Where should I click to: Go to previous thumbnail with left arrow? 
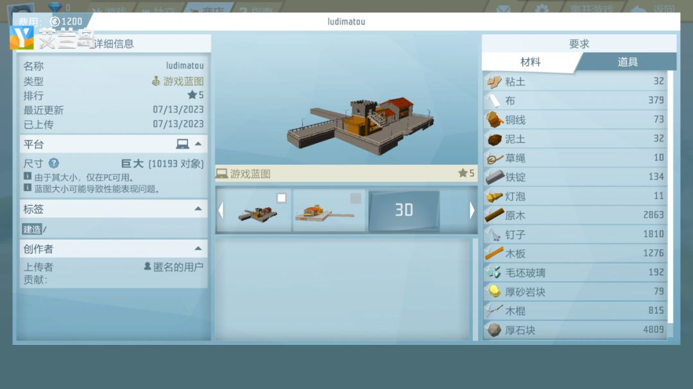(x=221, y=210)
